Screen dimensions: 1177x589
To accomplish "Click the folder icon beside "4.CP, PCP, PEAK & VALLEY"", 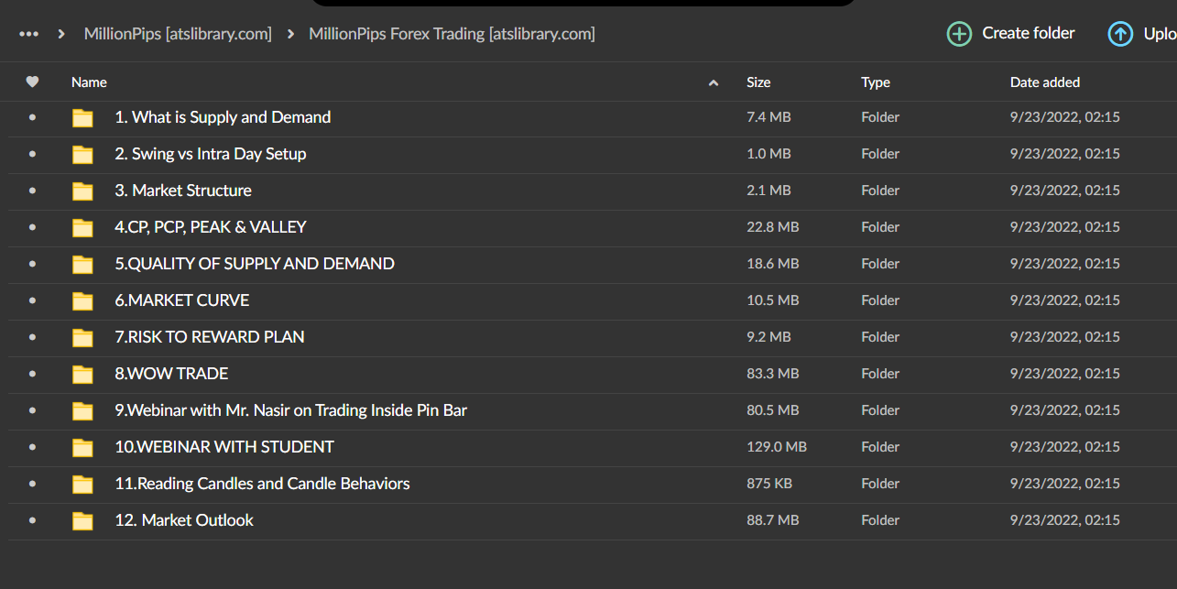I will 82,227.
